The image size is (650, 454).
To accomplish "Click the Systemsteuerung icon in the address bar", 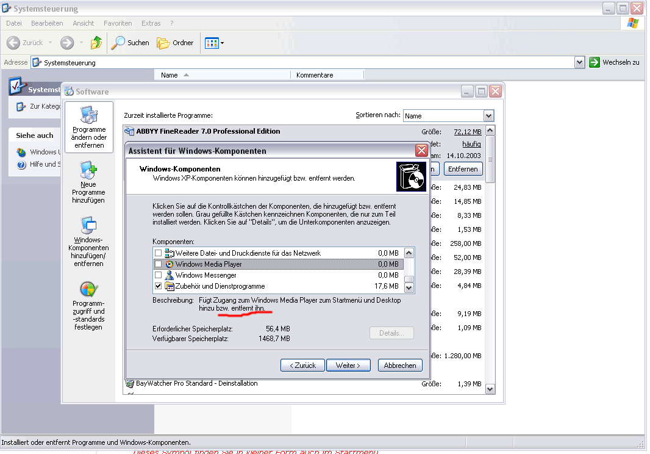I will [37, 62].
